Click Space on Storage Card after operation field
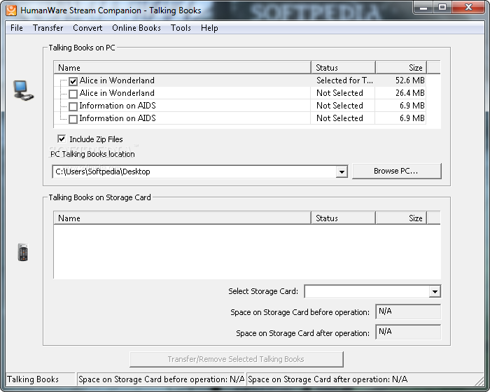The height and width of the screenshot is (392, 490). click(408, 332)
